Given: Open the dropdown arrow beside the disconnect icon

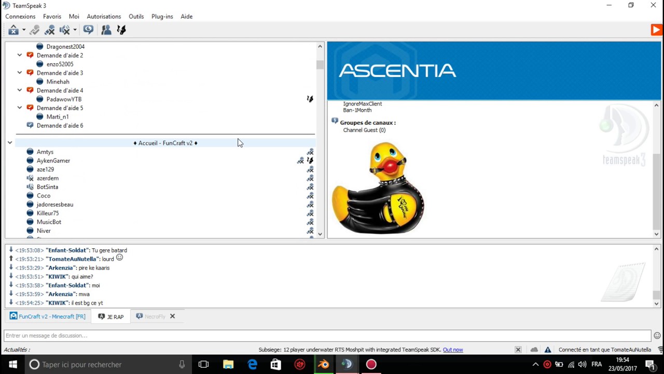Looking at the screenshot, I should click(23, 30).
